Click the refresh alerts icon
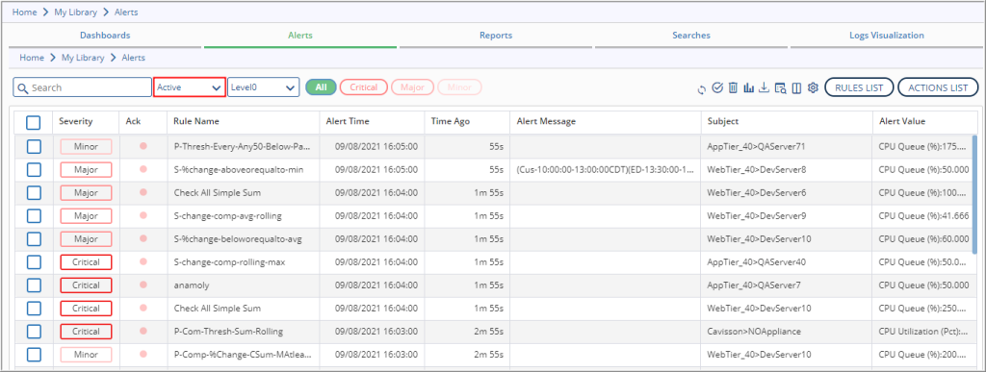The width and height of the screenshot is (986, 372). [701, 88]
